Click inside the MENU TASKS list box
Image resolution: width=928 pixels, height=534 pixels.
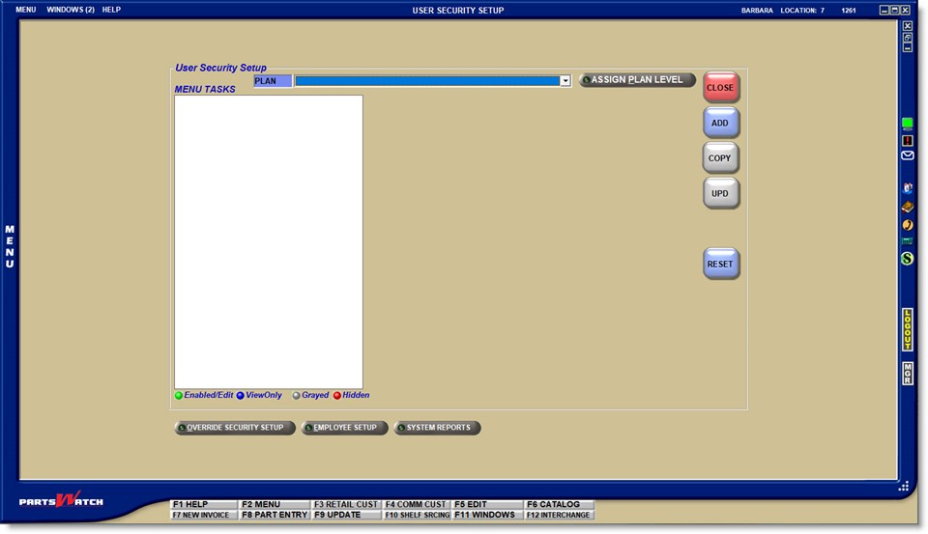click(268, 241)
